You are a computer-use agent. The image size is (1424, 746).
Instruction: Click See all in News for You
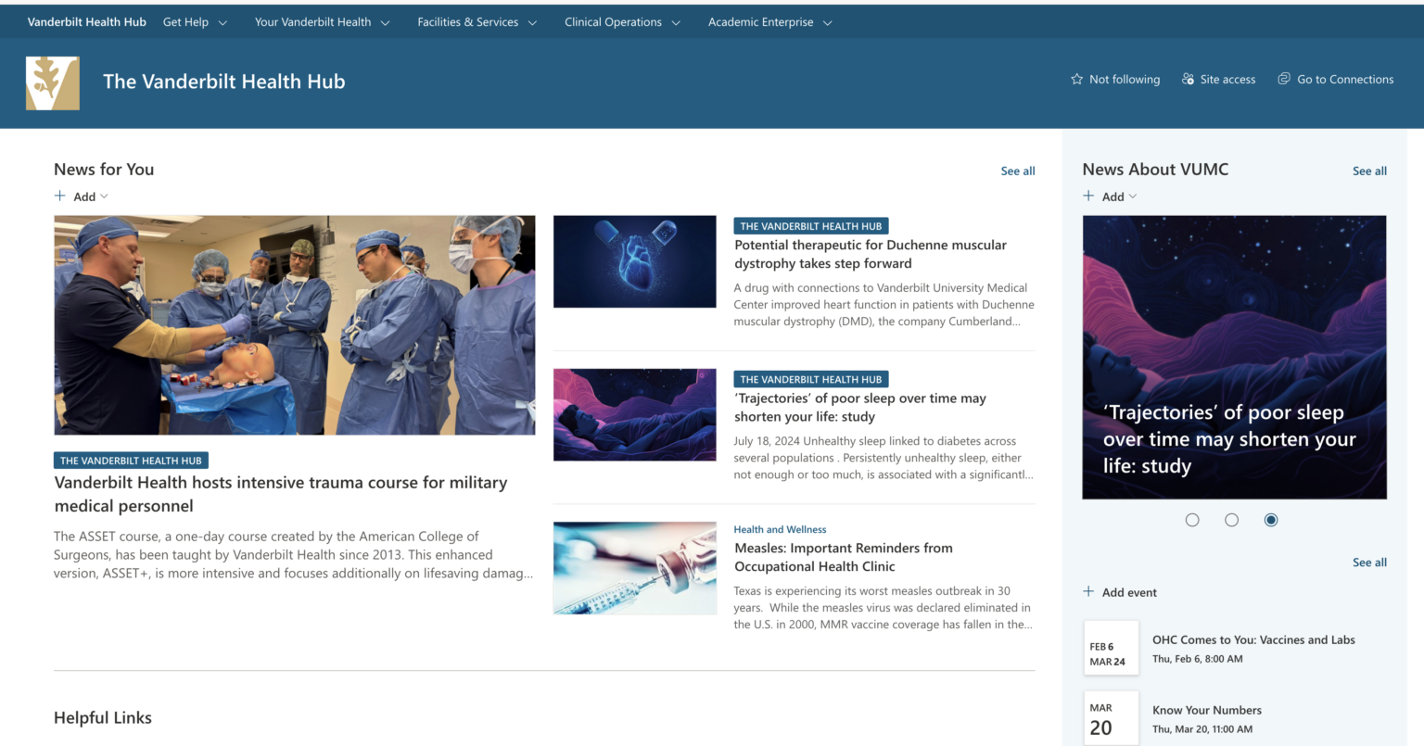point(1017,171)
